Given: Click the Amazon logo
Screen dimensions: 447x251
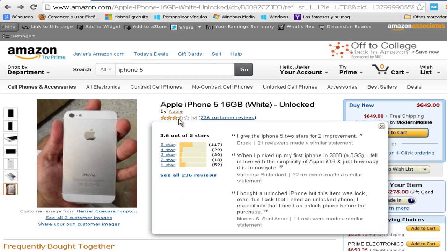Looking at the screenshot, I should (32, 53).
